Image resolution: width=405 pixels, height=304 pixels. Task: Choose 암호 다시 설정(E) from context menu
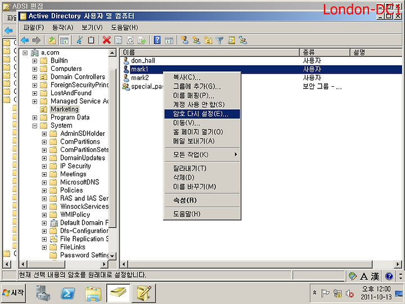tap(202, 114)
